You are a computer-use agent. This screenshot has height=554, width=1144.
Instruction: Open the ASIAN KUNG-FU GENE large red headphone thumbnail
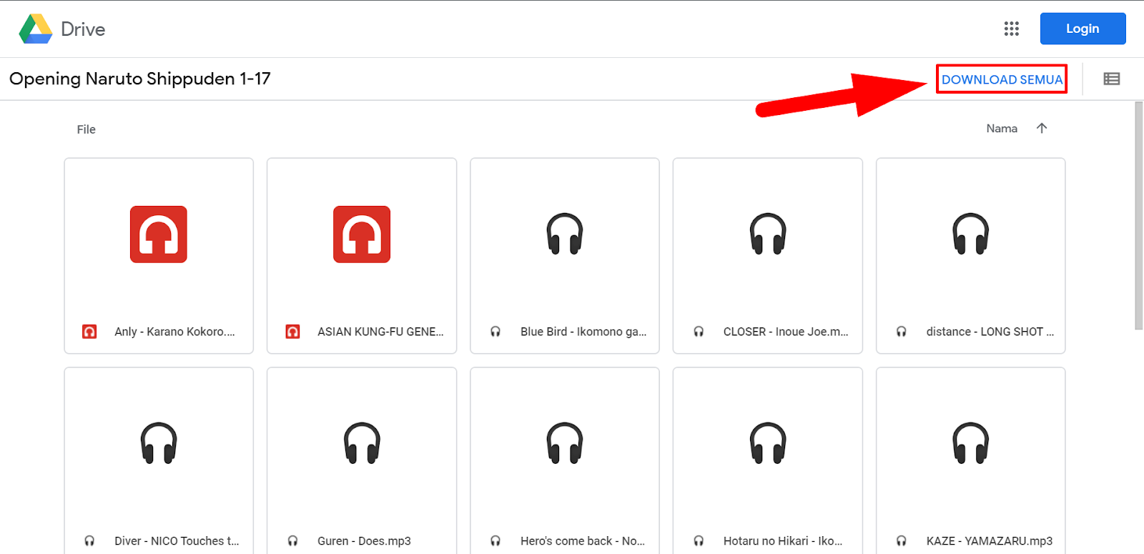pyautogui.click(x=362, y=234)
